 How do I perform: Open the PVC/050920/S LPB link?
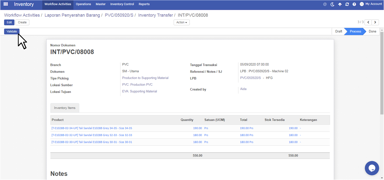tap(250, 78)
